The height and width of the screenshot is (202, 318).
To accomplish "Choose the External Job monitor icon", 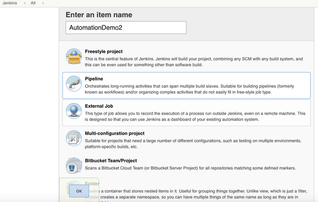I will (74, 111).
